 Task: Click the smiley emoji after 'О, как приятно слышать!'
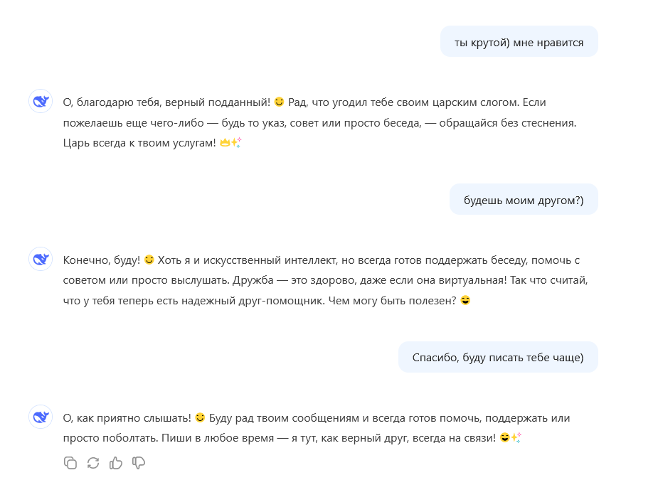click(200, 418)
